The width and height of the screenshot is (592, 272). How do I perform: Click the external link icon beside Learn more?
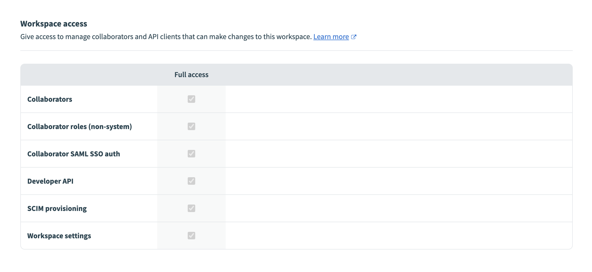(x=353, y=37)
